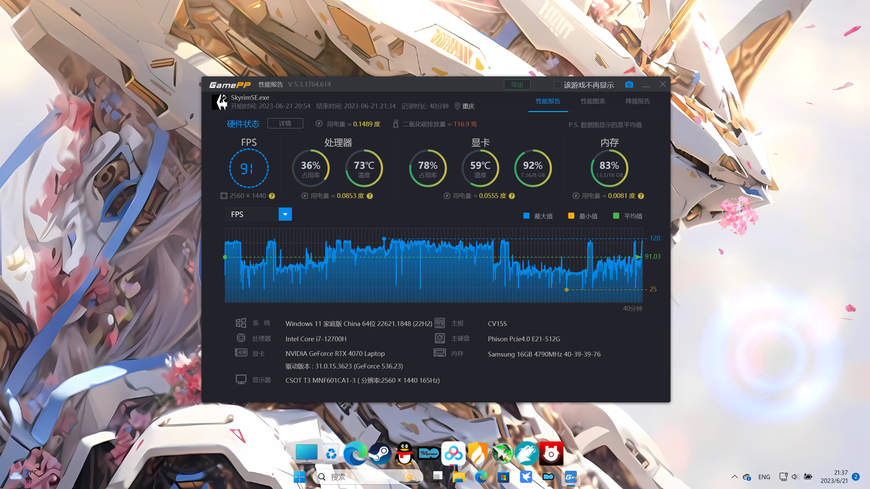The image size is (870, 489).
Task: Click the blue 最大值 legend swatch
Action: 526,216
